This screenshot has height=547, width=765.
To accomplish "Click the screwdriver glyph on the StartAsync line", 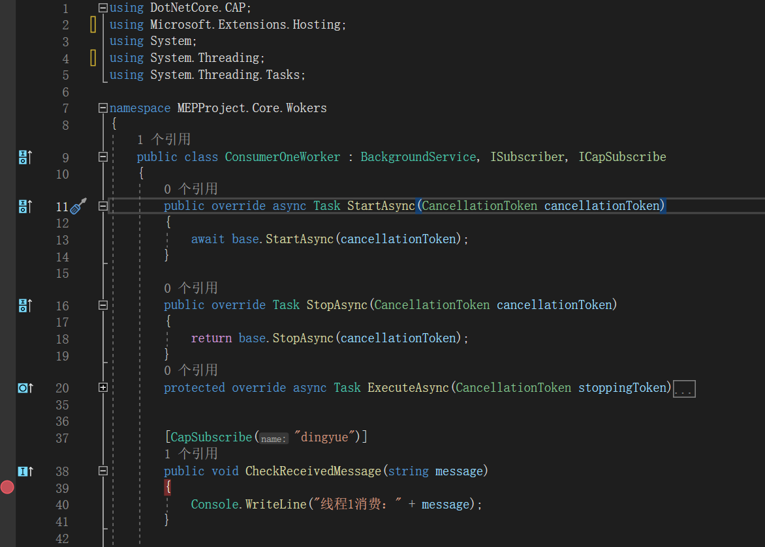I will [x=78, y=205].
